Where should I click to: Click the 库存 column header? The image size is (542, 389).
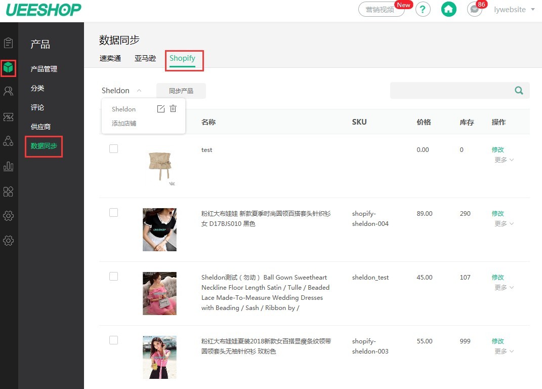[467, 122]
